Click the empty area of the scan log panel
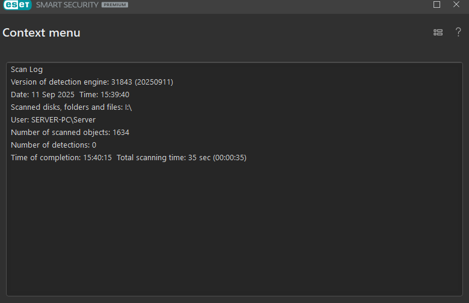This screenshot has height=303, width=469. (x=234, y=230)
